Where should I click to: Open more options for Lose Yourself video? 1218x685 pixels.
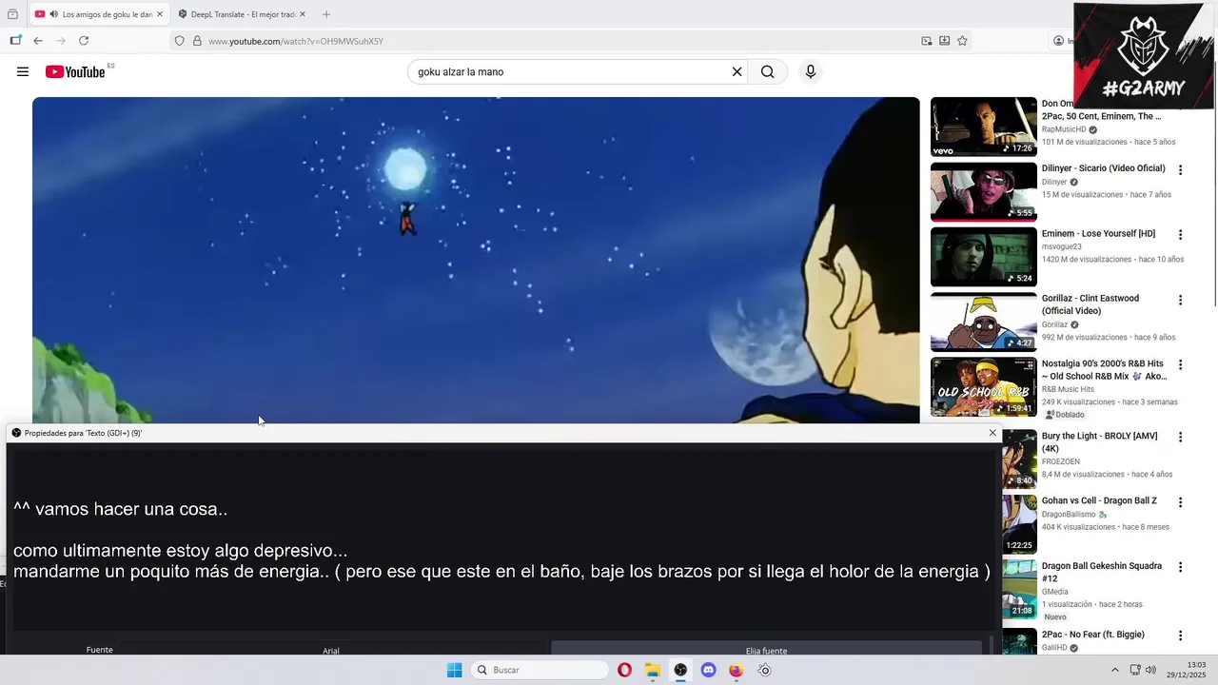click(1180, 235)
